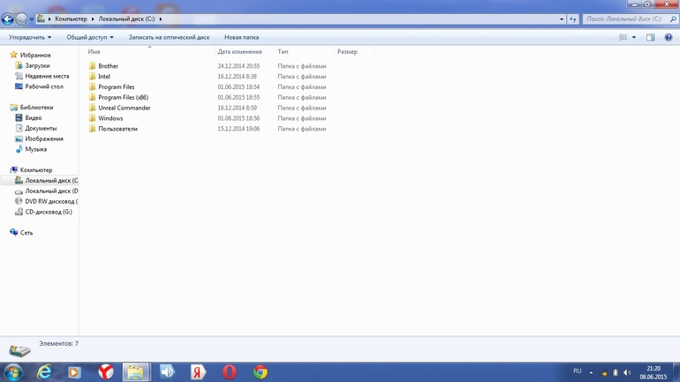The image size is (680, 382).
Task: Click Записать на оптический диск
Action: [x=170, y=37]
